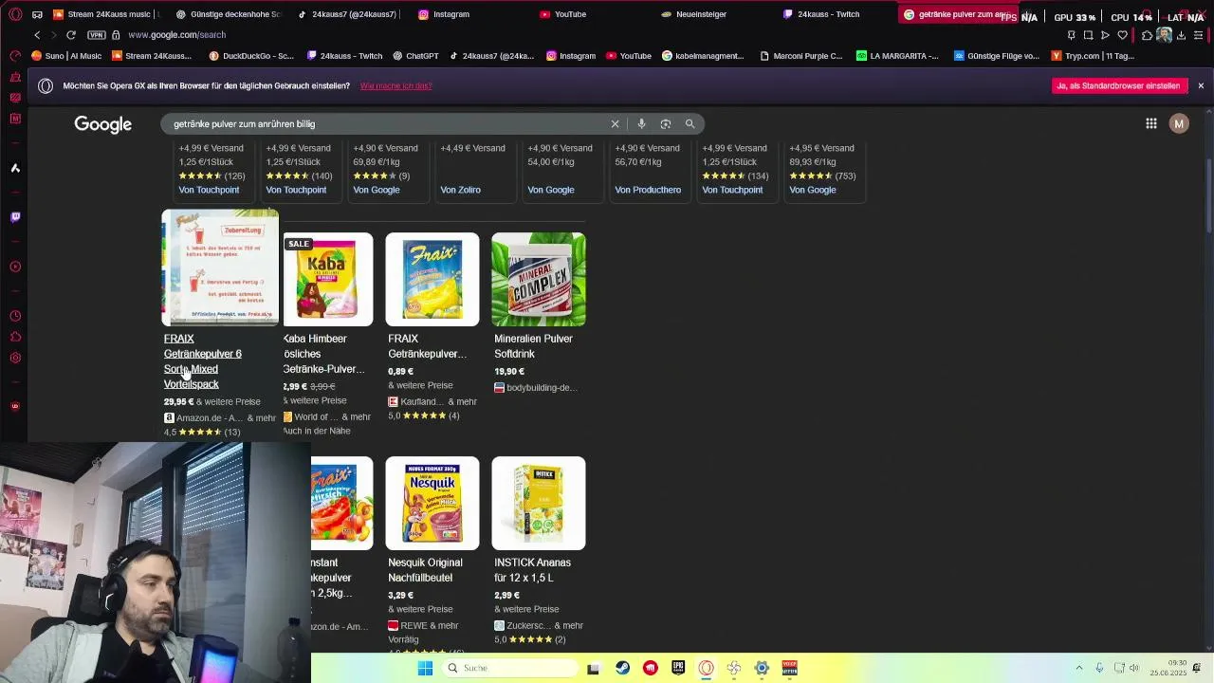Viewport: 1214px width, 683px height.
Task: Open the LA MARGARITA bookmark
Action: coord(897,56)
